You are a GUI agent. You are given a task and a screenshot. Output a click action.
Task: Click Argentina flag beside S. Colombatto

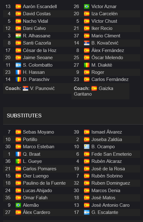pyautogui.click(x=18, y=65)
